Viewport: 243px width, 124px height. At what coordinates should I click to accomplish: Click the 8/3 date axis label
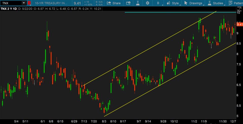(x=104, y=121)
